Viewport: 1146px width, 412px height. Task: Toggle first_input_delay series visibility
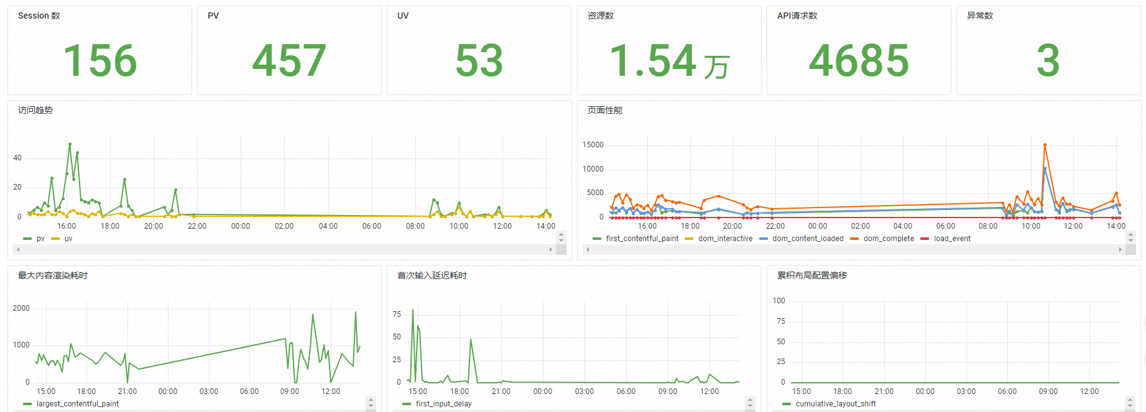(x=443, y=404)
